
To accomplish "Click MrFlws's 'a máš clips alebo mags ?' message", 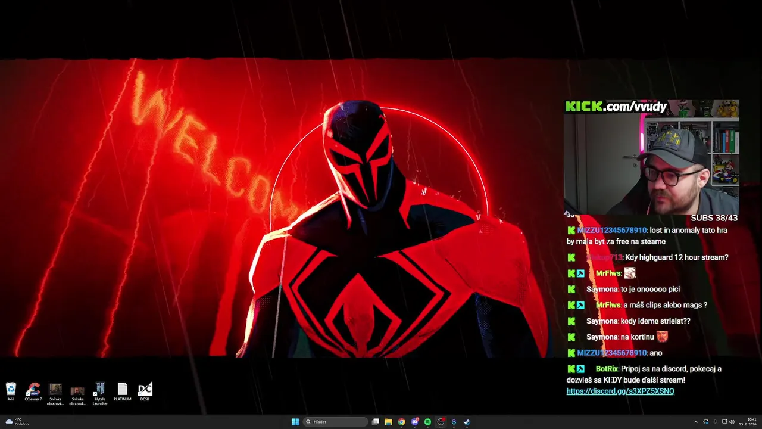I will [666, 305].
